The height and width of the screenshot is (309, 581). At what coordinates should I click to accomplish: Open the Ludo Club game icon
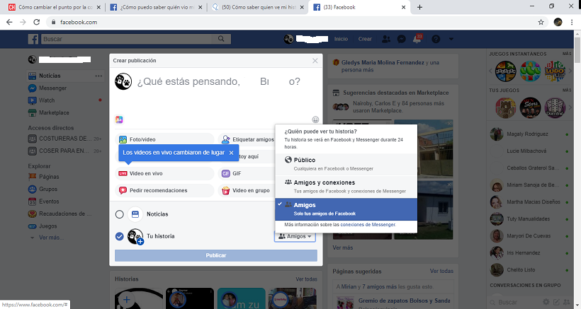(555, 71)
